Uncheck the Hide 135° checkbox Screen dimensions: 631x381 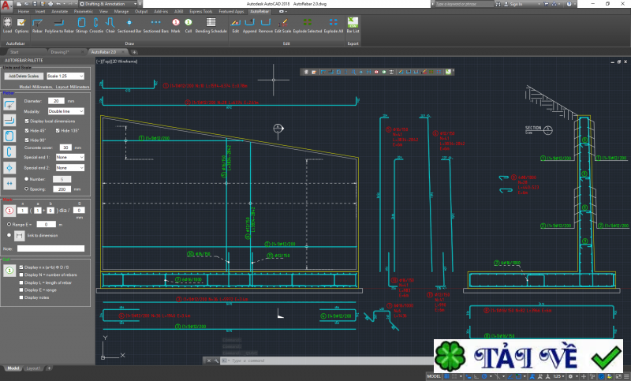(56, 129)
